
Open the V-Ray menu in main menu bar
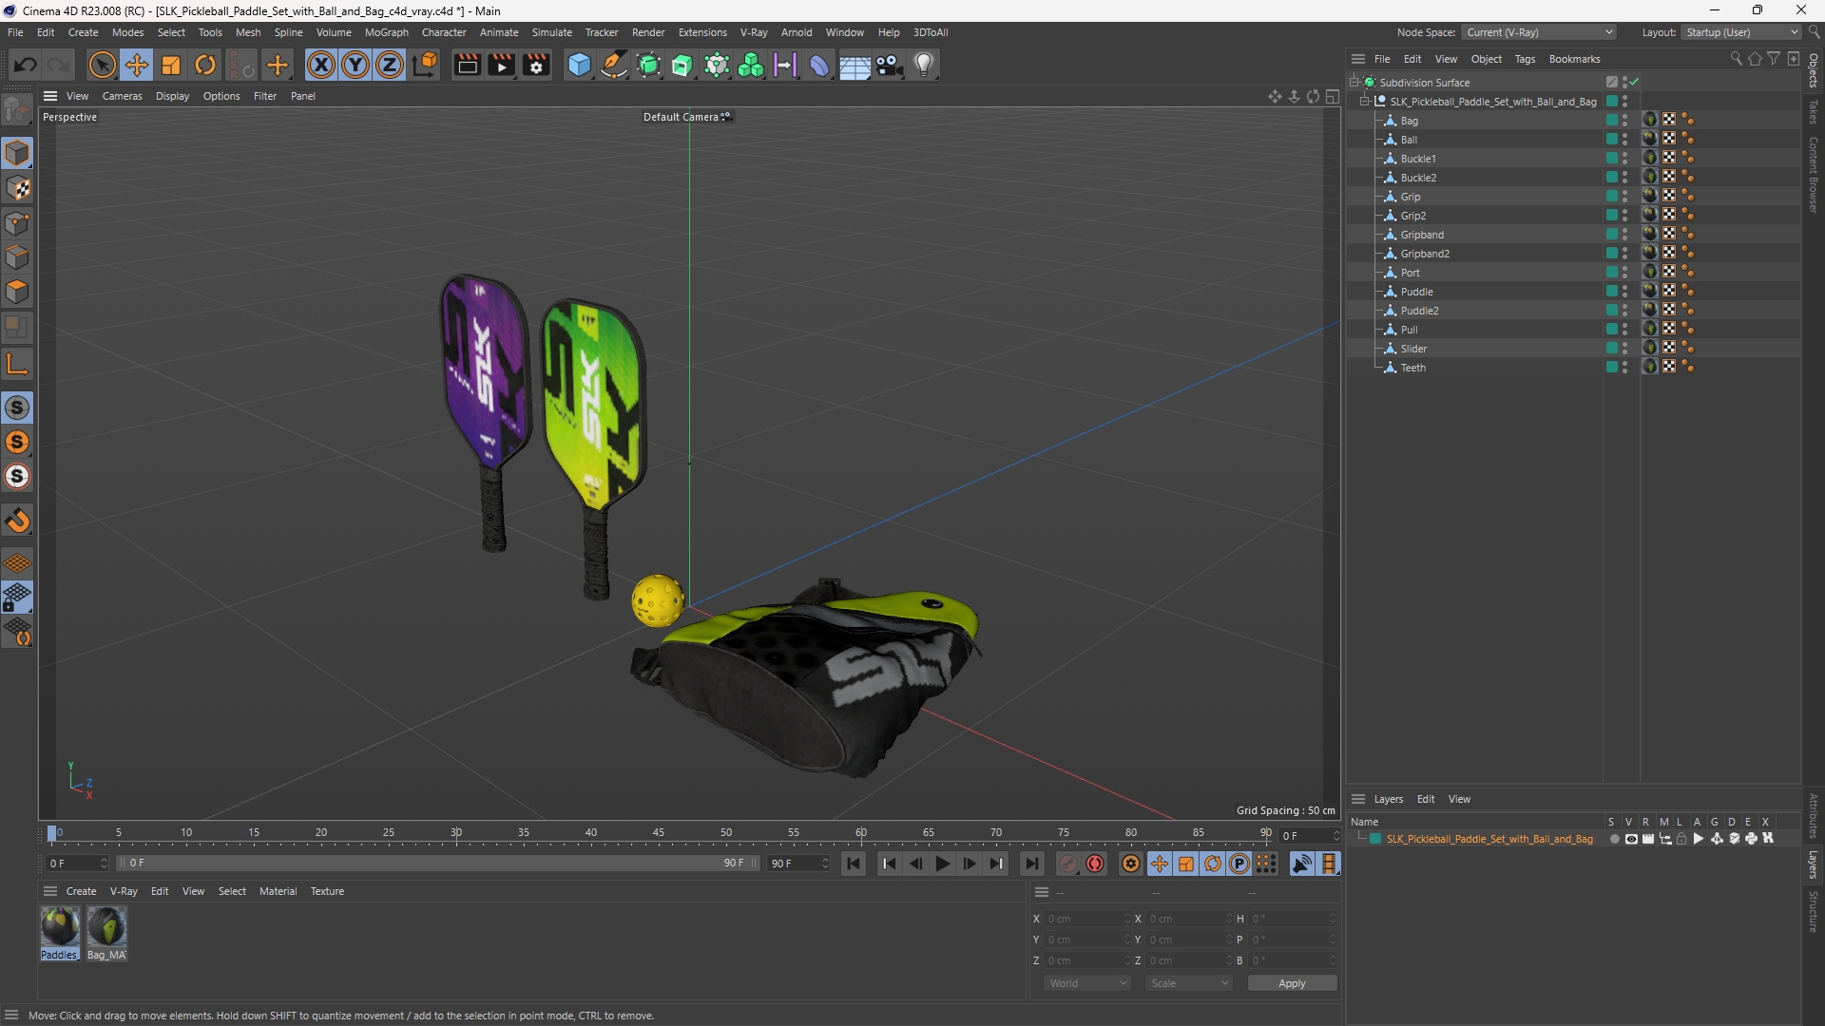(754, 32)
